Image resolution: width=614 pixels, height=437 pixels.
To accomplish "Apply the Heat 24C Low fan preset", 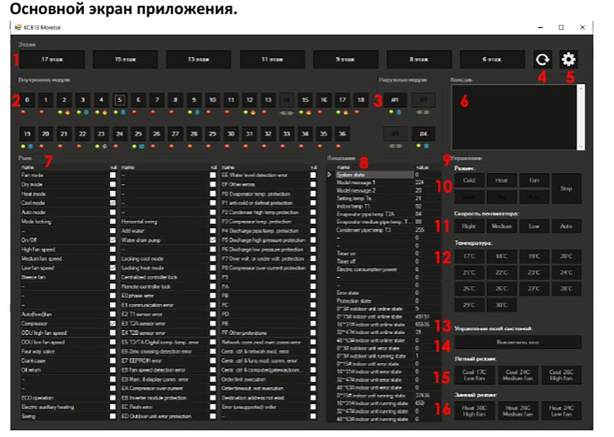I will click(561, 411).
